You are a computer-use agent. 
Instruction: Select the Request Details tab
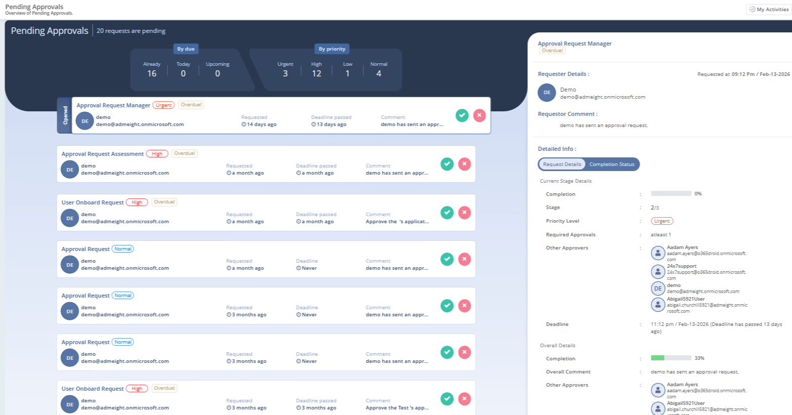tap(562, 164)
